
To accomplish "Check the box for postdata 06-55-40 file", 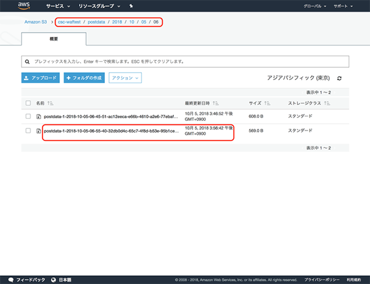I will pos(28,131).
